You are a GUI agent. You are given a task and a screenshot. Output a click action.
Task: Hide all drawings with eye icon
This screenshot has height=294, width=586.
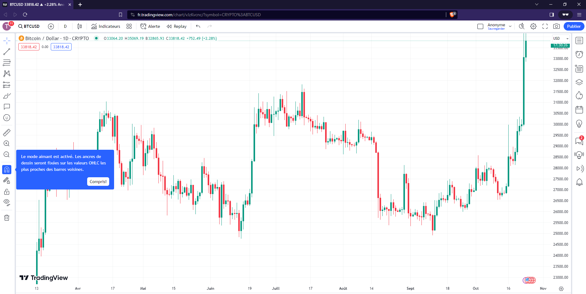7,202
